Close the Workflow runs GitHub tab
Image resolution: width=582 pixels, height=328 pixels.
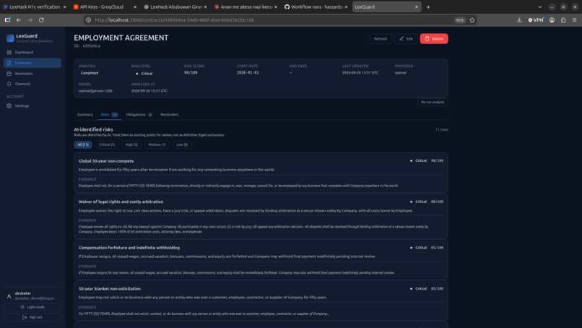(346, 7)
